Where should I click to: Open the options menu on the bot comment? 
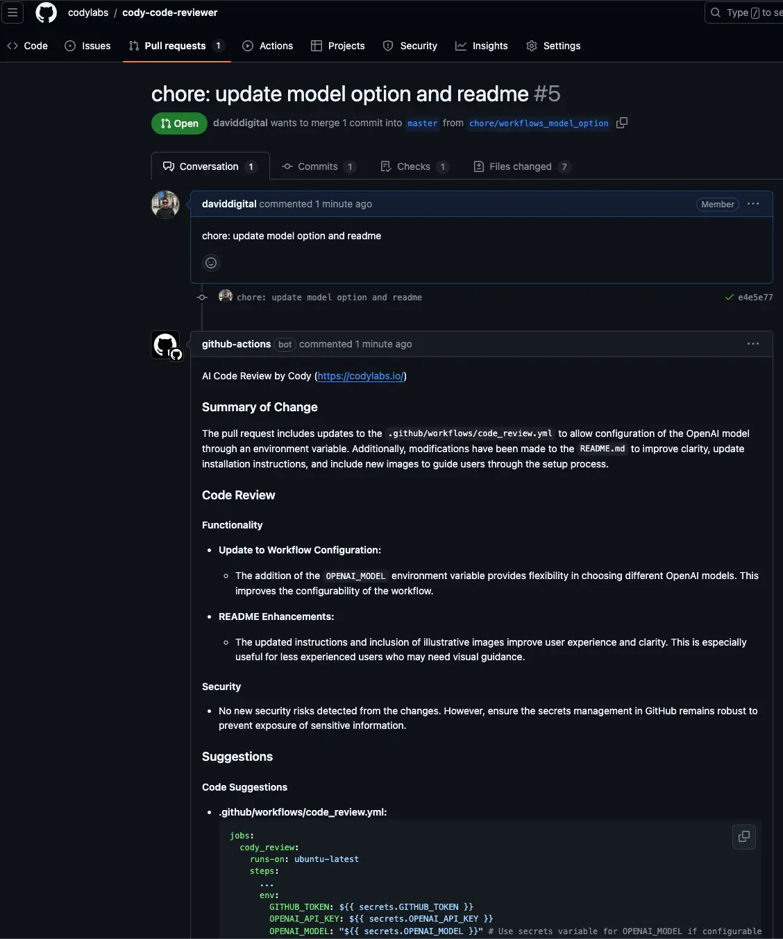[x=753, y=343]
